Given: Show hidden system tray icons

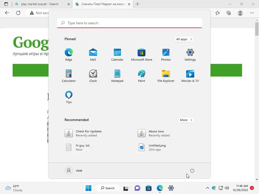Looking at the screenshot, I should pyautogui.click(x=208, y=188).
